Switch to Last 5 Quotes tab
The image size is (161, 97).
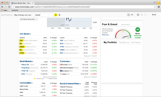point(136,42)
